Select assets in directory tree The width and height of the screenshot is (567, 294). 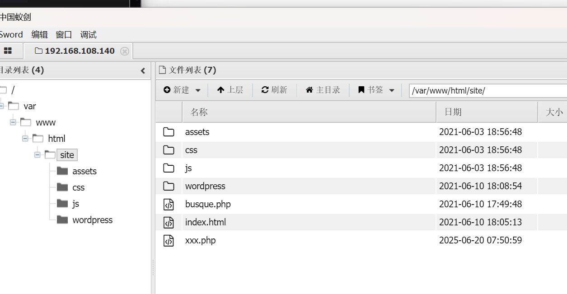[x=84, y=171]
